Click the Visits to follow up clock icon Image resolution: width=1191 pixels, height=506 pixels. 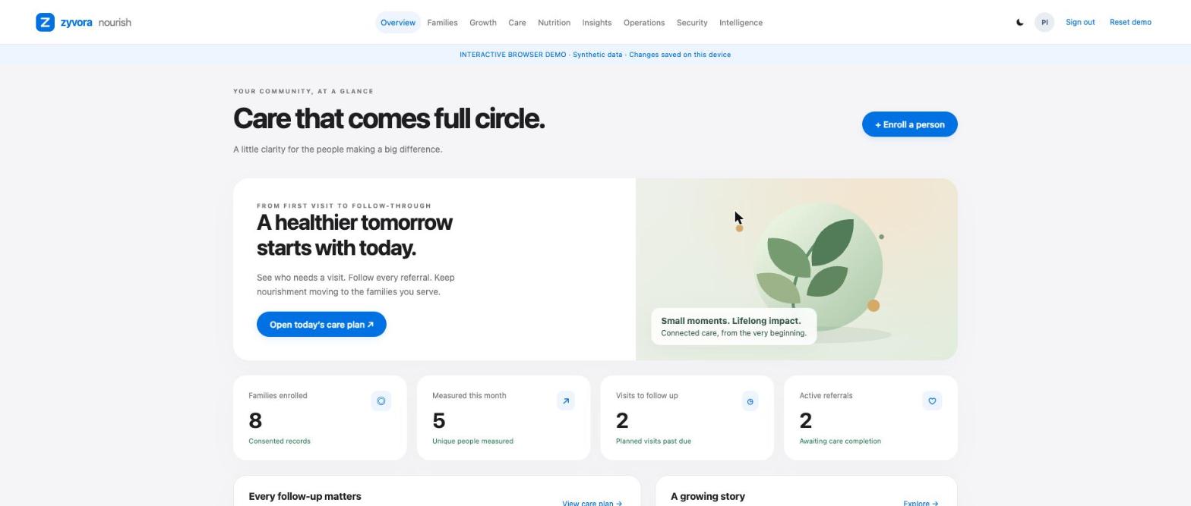tap(750, 401)
